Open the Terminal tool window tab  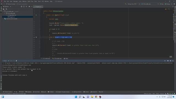pos(51,92)
